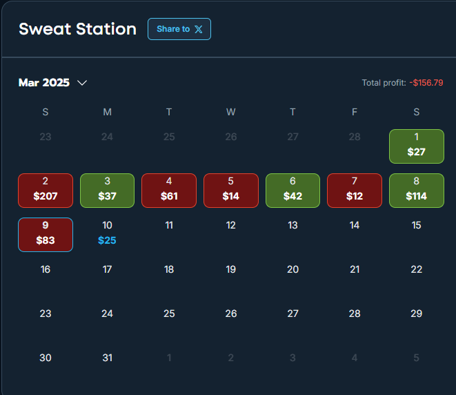The image size is (456, 395).
Task: Open March 3 showing $37 profit
Action: tap(108, 191)
